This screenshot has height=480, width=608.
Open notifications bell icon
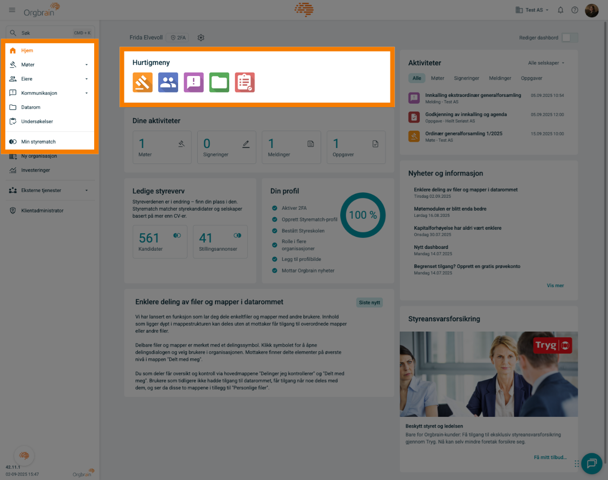point(560,10)
